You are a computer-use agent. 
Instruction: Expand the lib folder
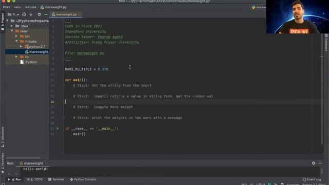16,57
